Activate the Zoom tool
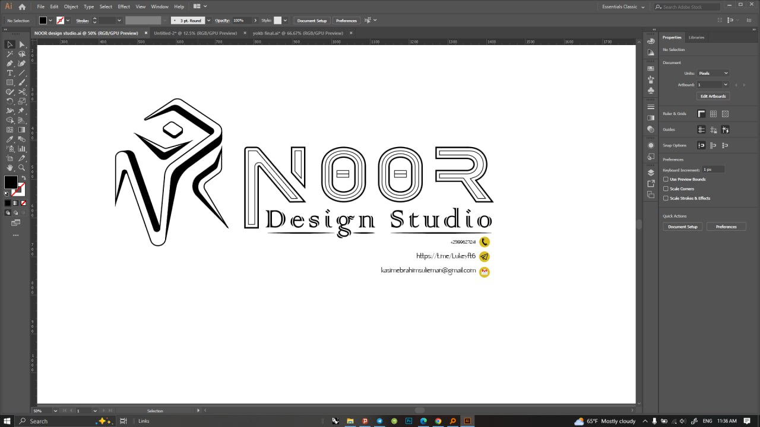The height and width of the screenshot is (427, 760). [22, 168]
